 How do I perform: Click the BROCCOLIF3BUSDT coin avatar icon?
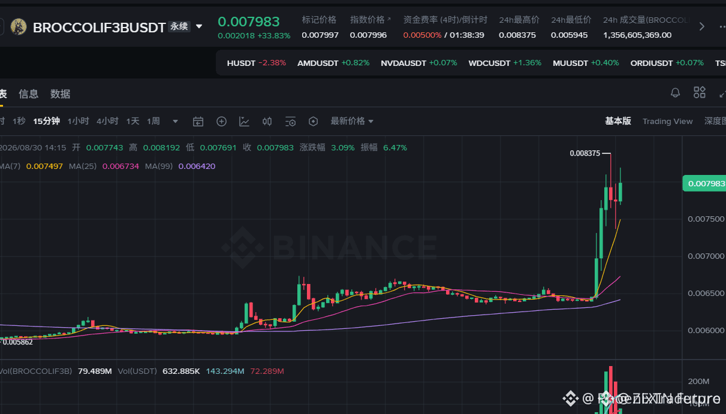coord(19,27)
